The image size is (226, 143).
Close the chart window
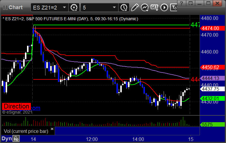pos(217,3)
